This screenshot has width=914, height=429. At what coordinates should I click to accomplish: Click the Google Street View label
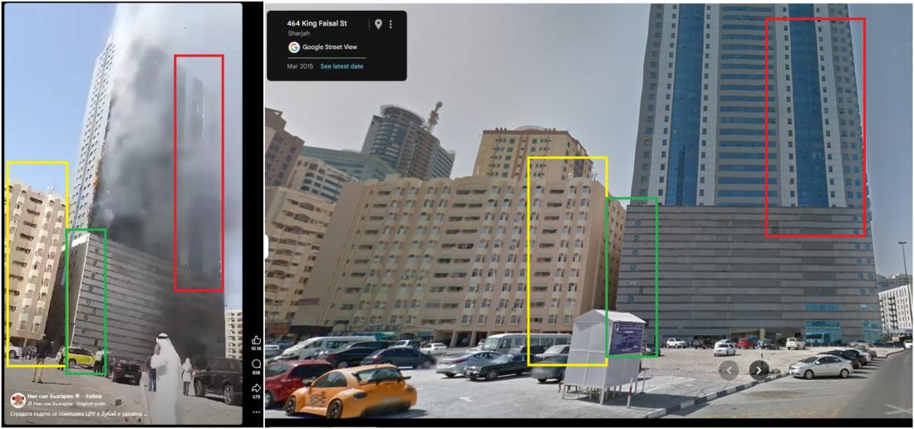(330, 47)
